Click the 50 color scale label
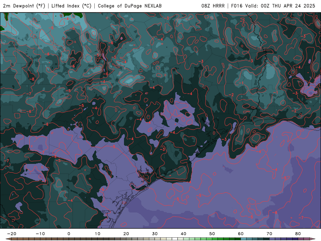This screenshot has height=241, width=321. point(212,234)
